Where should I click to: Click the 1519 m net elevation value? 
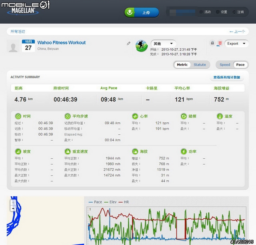(163, 169)
